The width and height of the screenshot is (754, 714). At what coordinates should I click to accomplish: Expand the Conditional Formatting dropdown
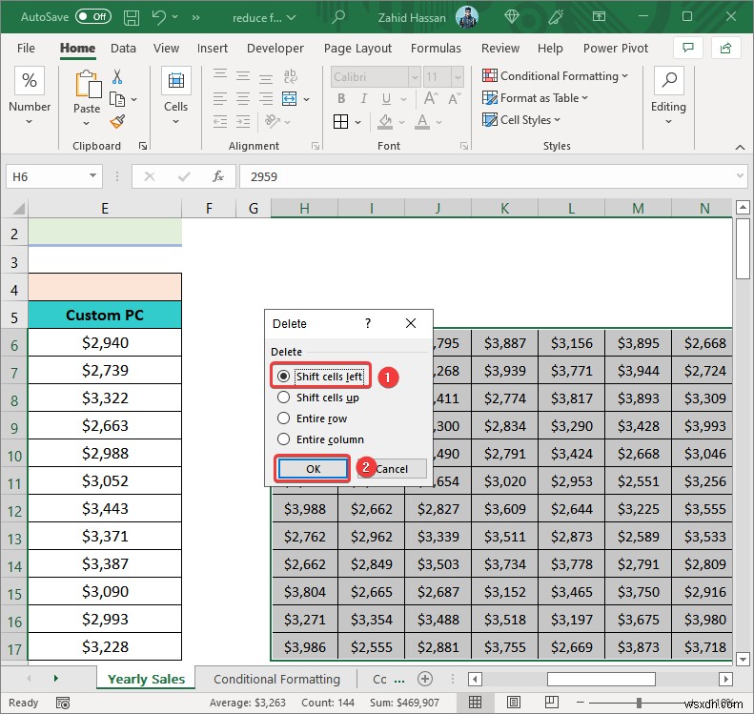point(558,75)
